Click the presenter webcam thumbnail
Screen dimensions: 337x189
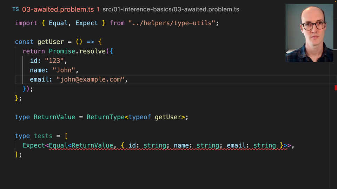coord(309,33)
